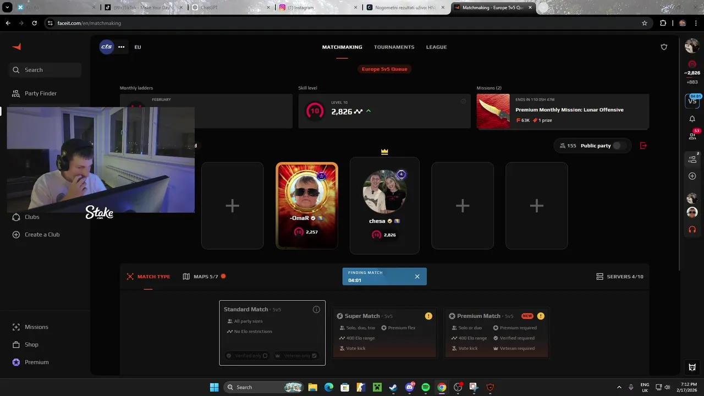Click the Premium Match warning icon
The height and width of the screenshot is (396, 704).
point(541,316)
